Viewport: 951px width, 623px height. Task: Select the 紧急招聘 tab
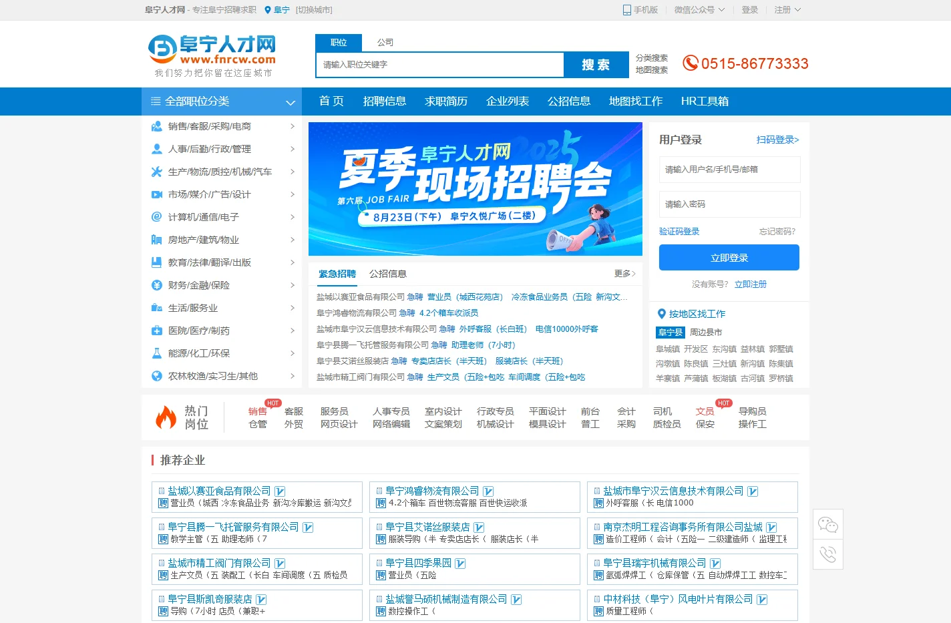coord(337,274)
